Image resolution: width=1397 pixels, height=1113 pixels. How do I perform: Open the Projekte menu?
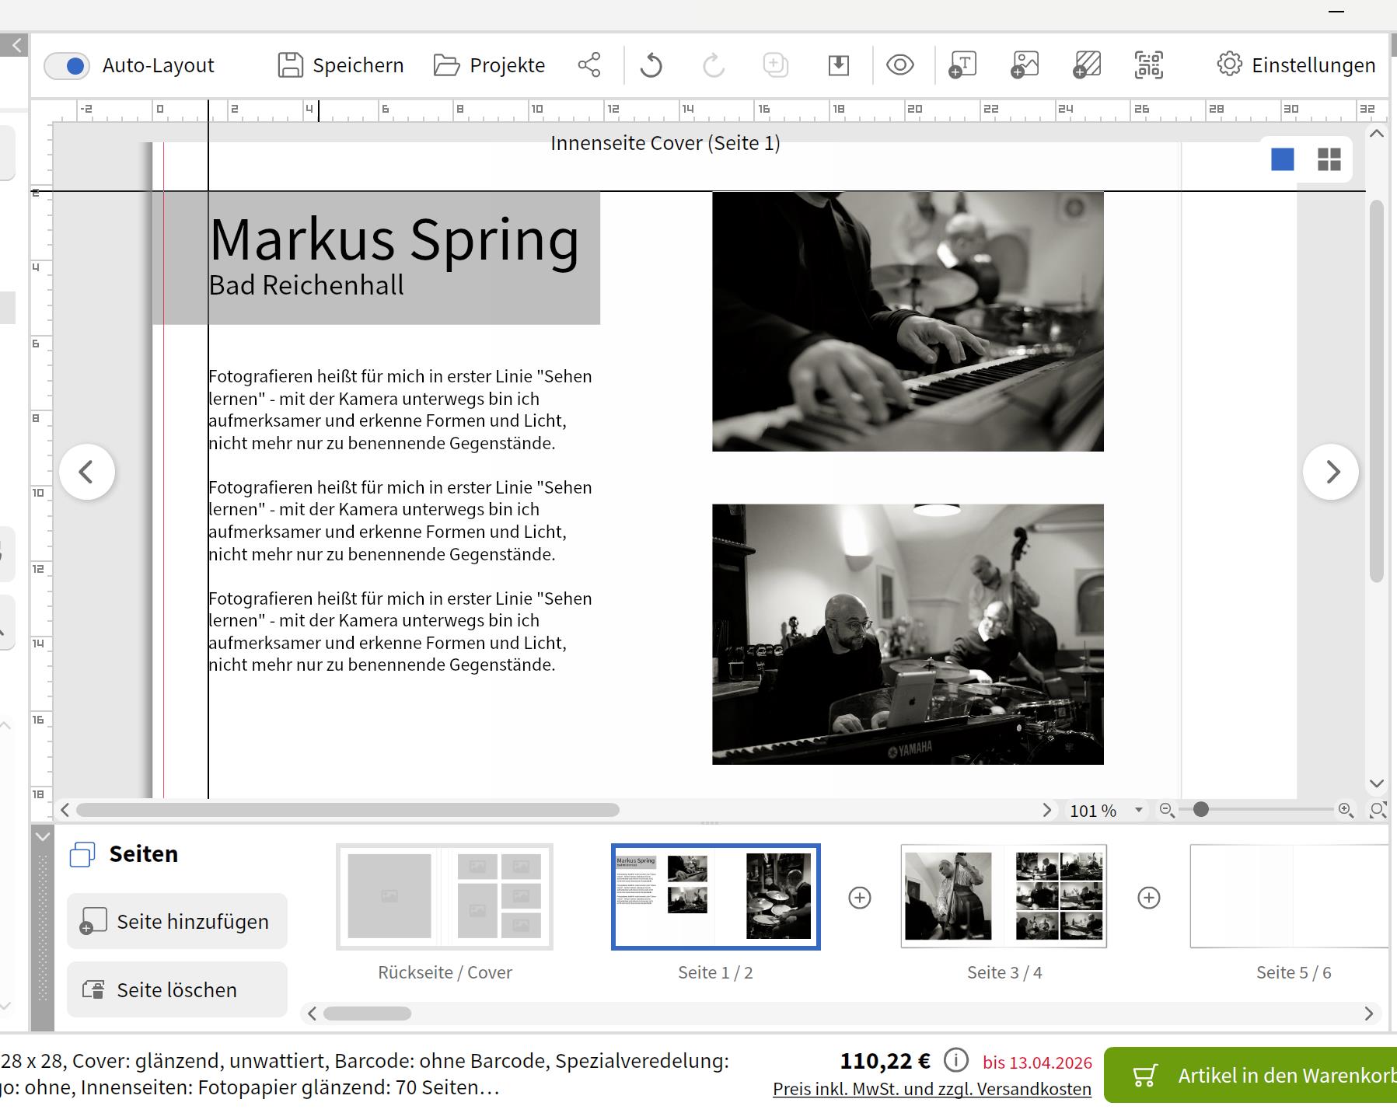tap(490, 65)
